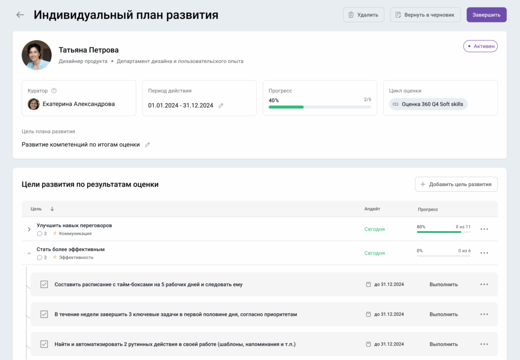Expand the goal Улучшить навык переговоров
This screenshot has height=360, width=520.
coord(29,229)
